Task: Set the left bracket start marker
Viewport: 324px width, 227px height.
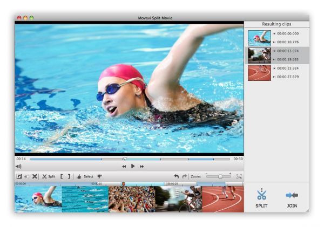Action: [62, 176]
